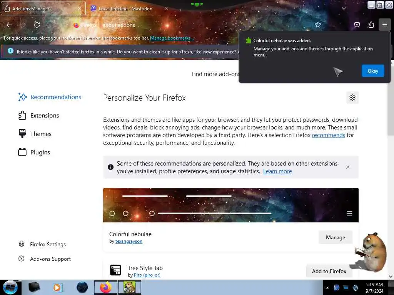Screen dimensions: 394x295
Task: Click Okay in the theme added popup
Action: [372, 71]
